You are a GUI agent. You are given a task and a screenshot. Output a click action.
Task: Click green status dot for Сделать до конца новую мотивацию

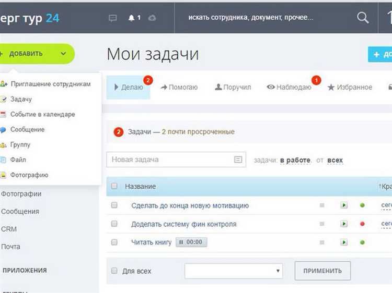(x=362, y=205)
